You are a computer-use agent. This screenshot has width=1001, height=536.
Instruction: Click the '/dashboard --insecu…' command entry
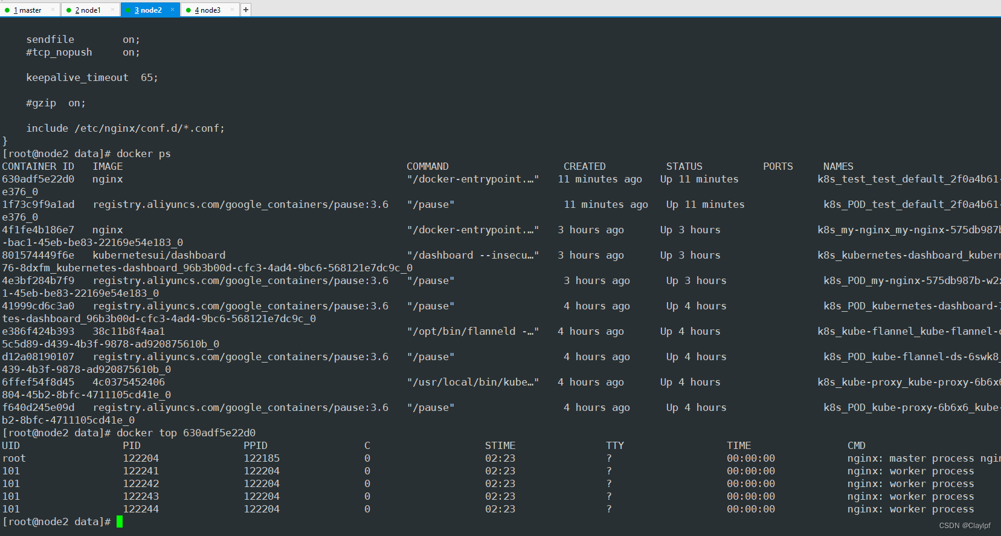click(473, 255)
